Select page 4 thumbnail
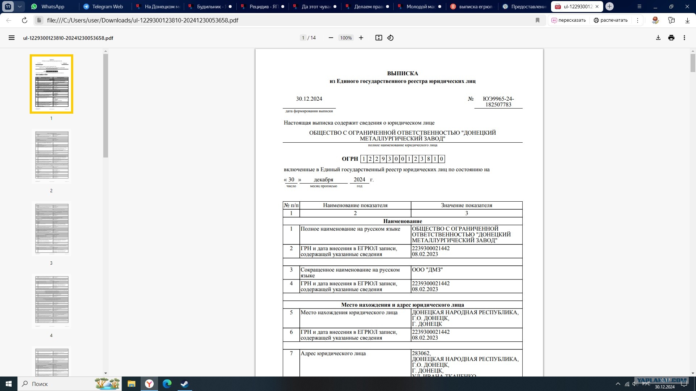696x391 pixels. pyautogui.click(x=51, y=301)
